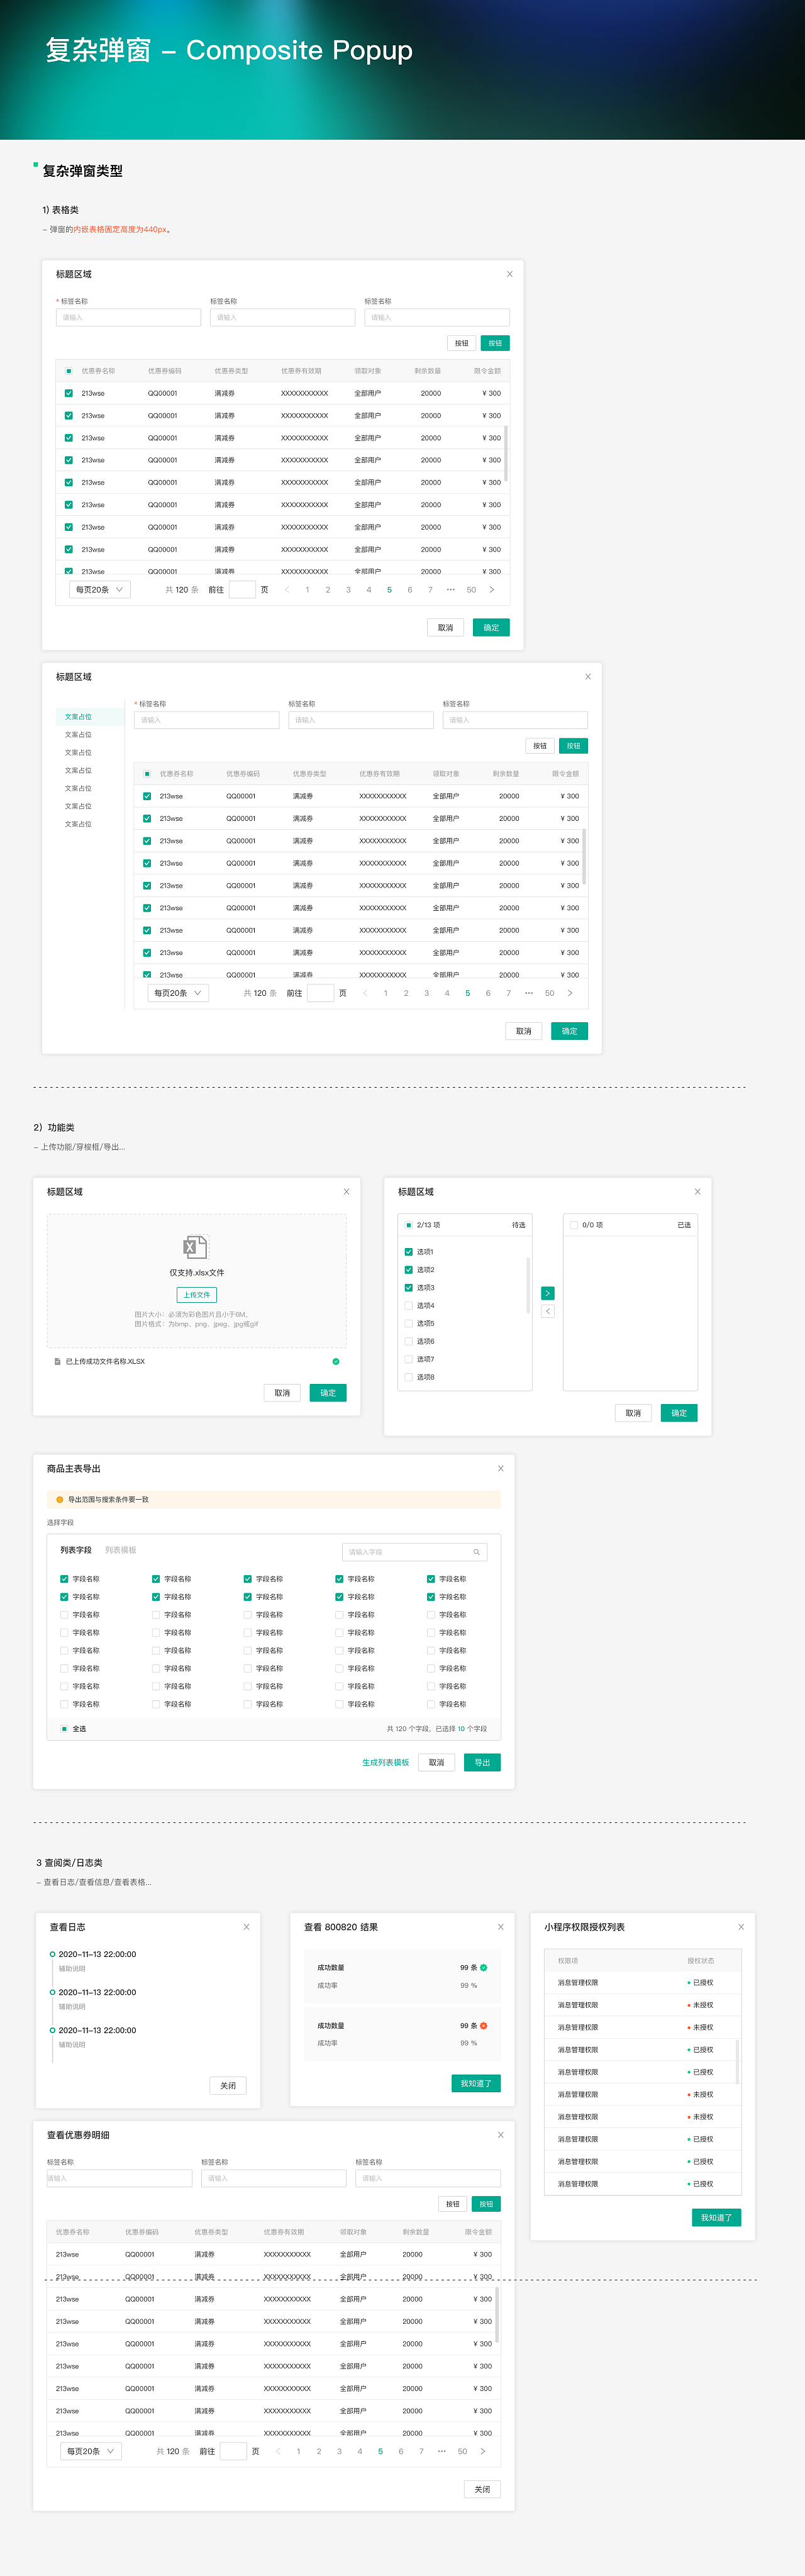Click 取消 in the 待选/已选 transfer dialog
The width and height of the screenshot is (805, 2576).
pyautogui.click(x=633, y=1412)
